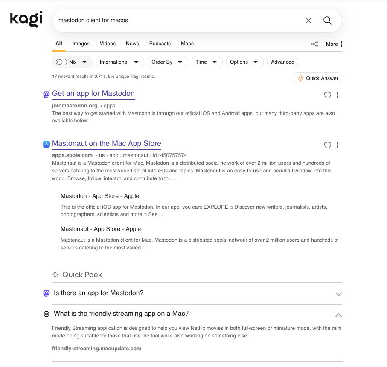
Task: Open the Order By dropdown
Action: tap(168, 62)
